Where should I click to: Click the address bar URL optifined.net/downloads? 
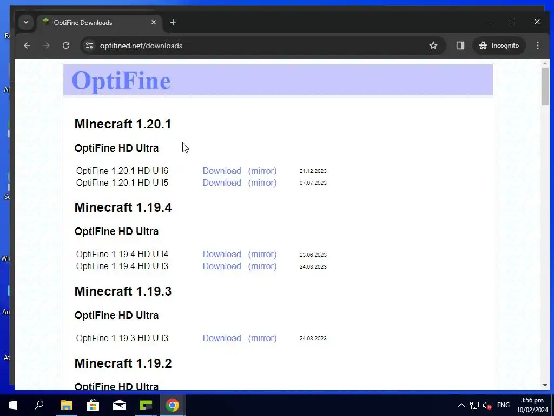pos(141,45)
